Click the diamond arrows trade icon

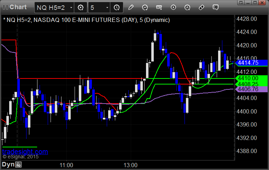[x=201, y=7]
